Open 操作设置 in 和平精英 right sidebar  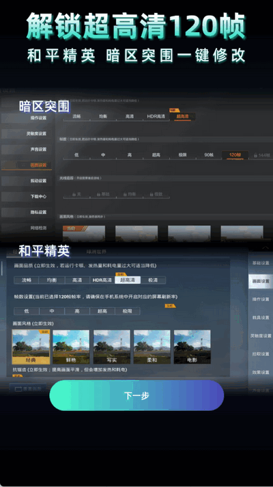(x=261, y=300)
